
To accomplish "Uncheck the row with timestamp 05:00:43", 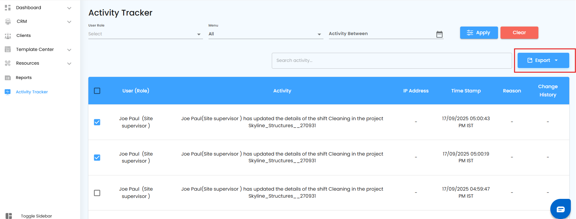I will pyautogui.click(x=97, y=122).
